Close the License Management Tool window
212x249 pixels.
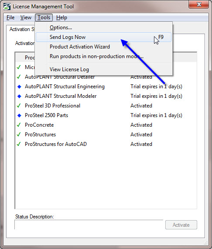click(198, 4)
